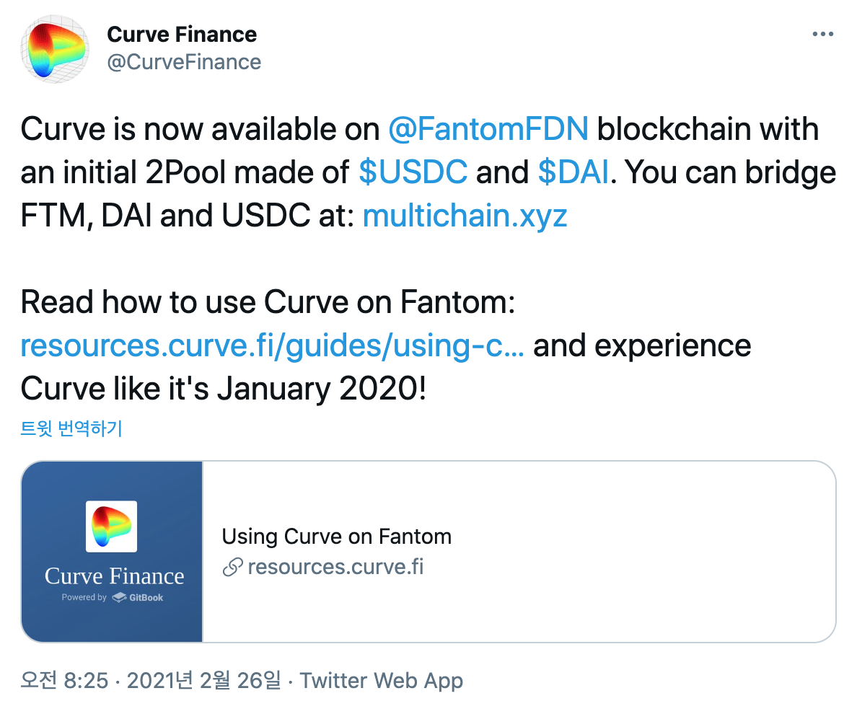Click the "Using Curve on Fantom" card title
This screenshot has height=714, width=857.
point(336,537)
